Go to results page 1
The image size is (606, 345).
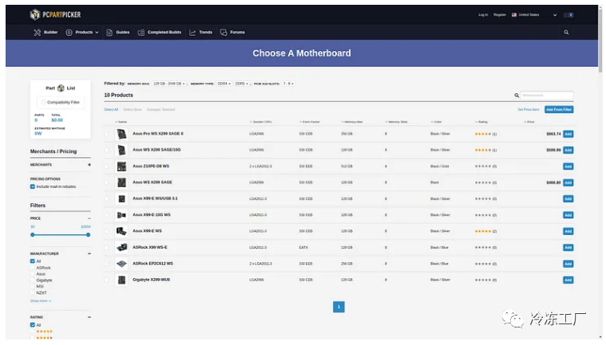point(339,307)
